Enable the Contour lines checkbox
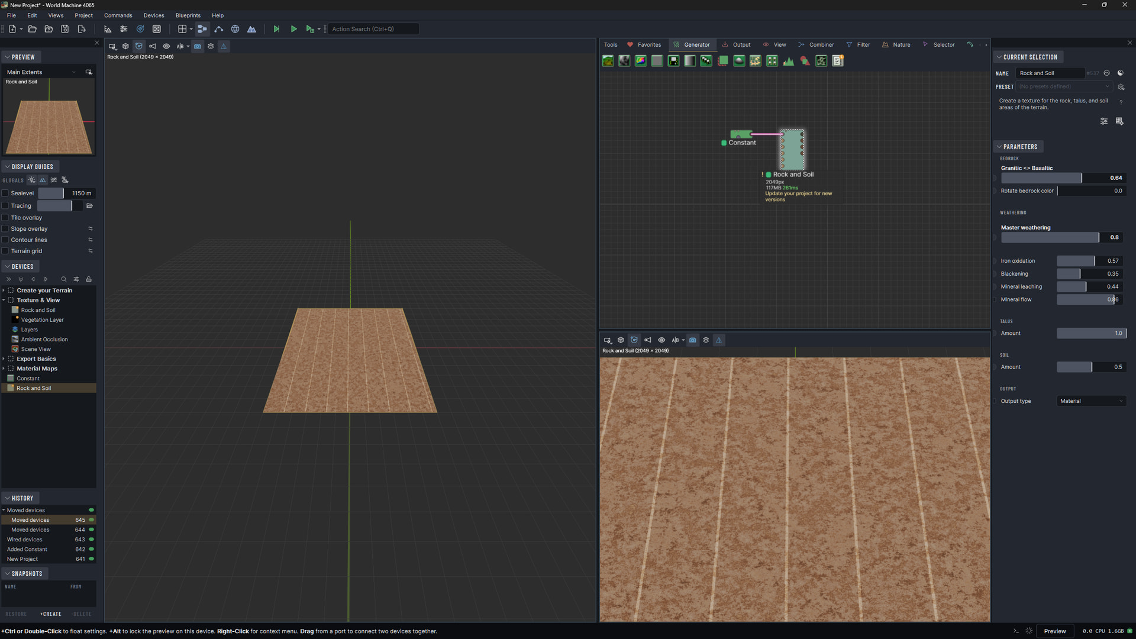Image resolution: width=1136 pixels, height=639 pixels. click(x=5, y=240)
